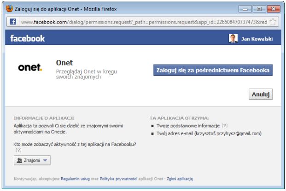Click the facebook logo in blue header

coord(28,38)
